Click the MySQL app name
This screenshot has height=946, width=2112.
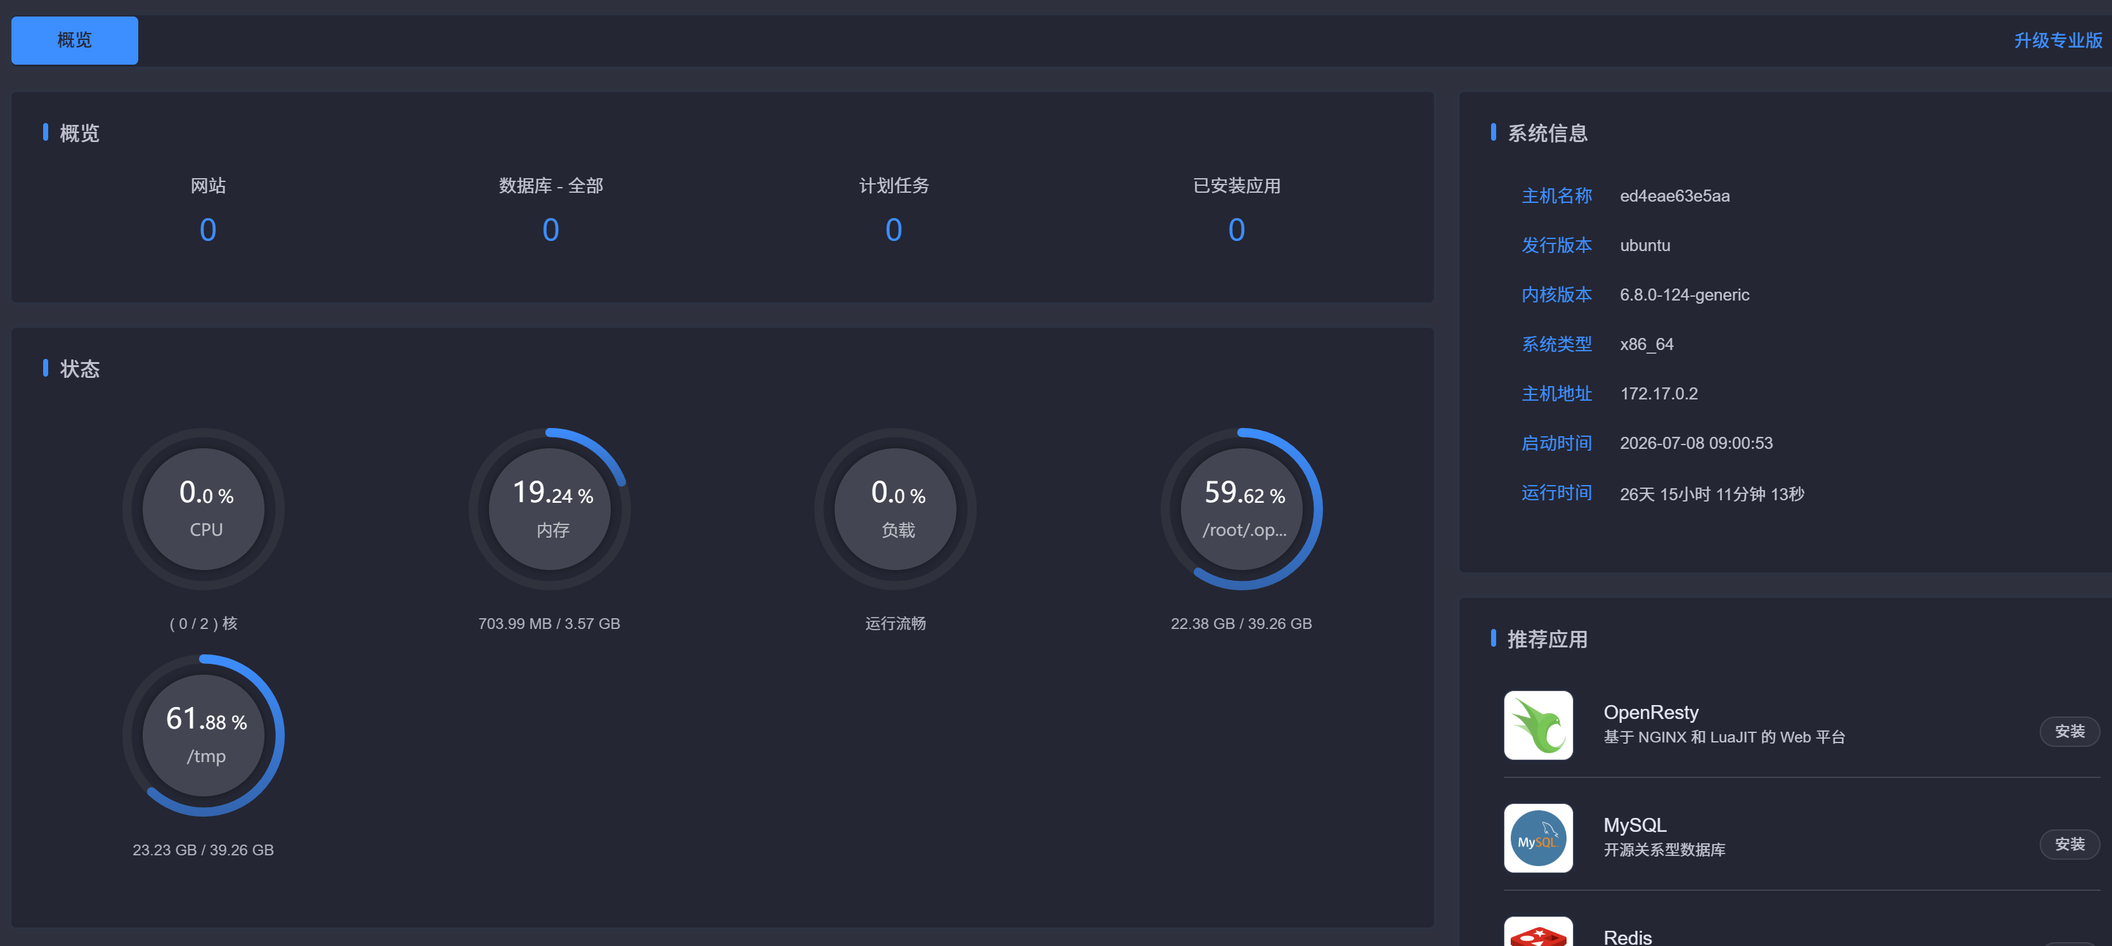(x=1635, y=825)
